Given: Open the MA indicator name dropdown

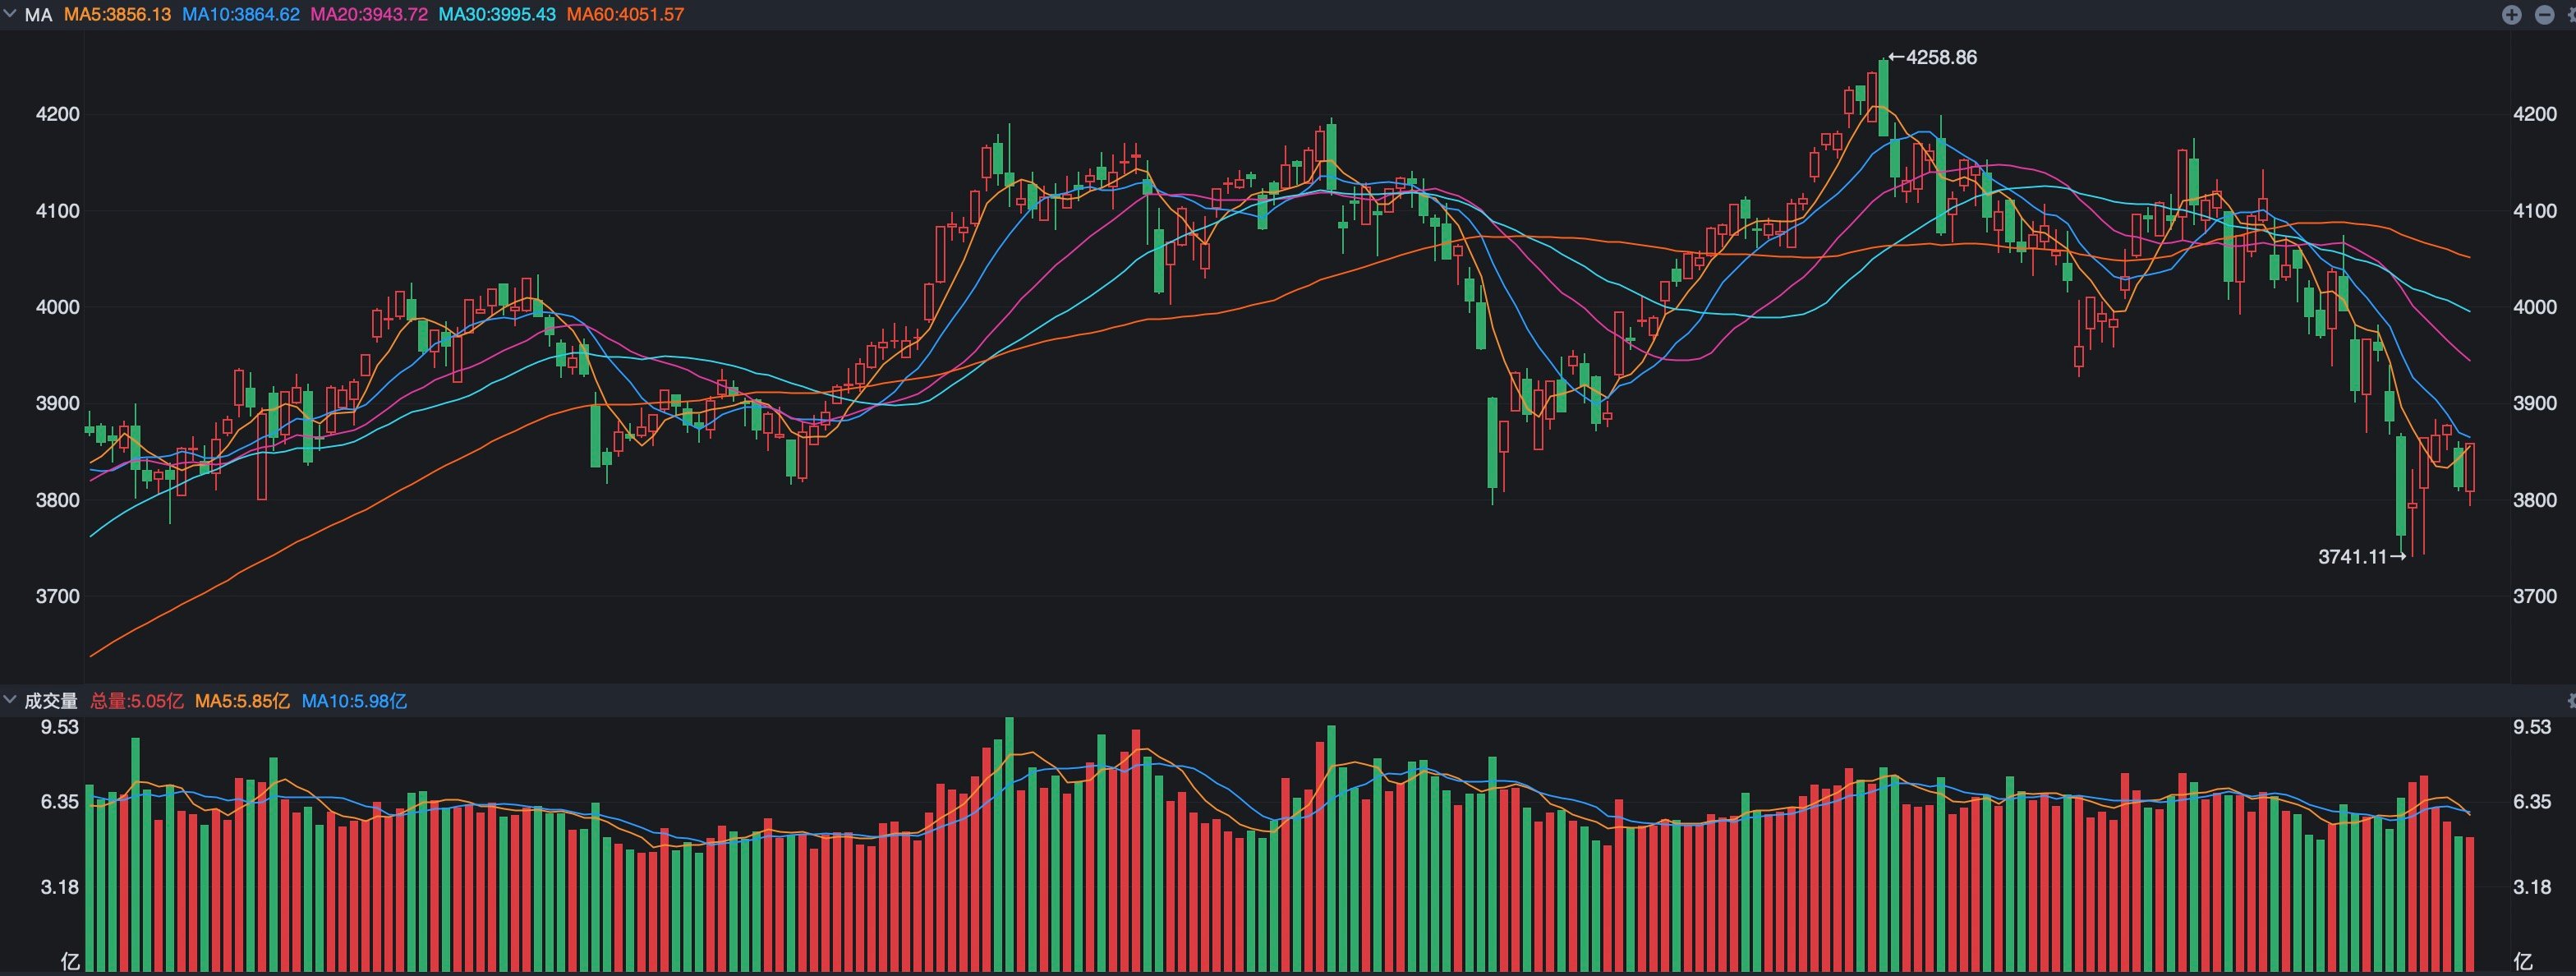Looking at the screenshot, I should [x=38, y=15].
